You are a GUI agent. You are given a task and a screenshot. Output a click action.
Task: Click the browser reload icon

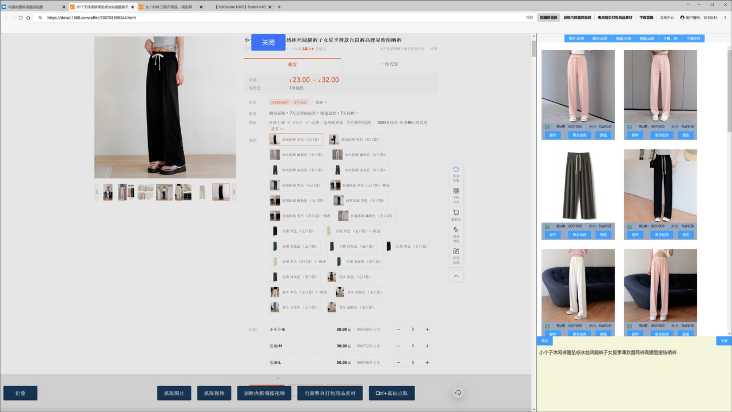pos(21,18)
